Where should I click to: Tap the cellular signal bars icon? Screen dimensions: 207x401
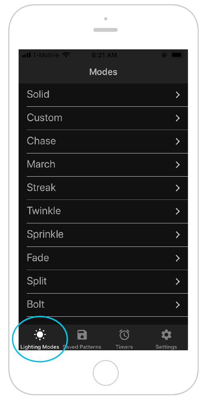[26, 55]
